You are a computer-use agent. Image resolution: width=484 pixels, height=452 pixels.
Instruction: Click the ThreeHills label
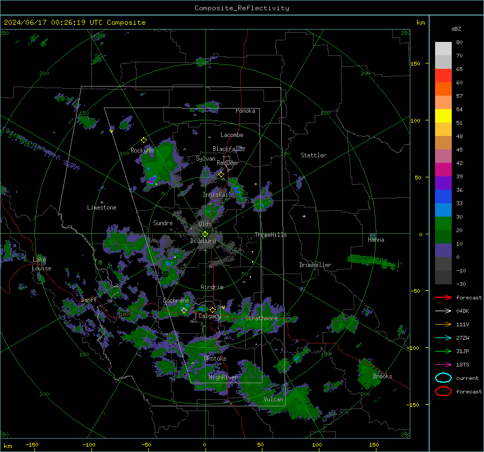coord(271,235)
